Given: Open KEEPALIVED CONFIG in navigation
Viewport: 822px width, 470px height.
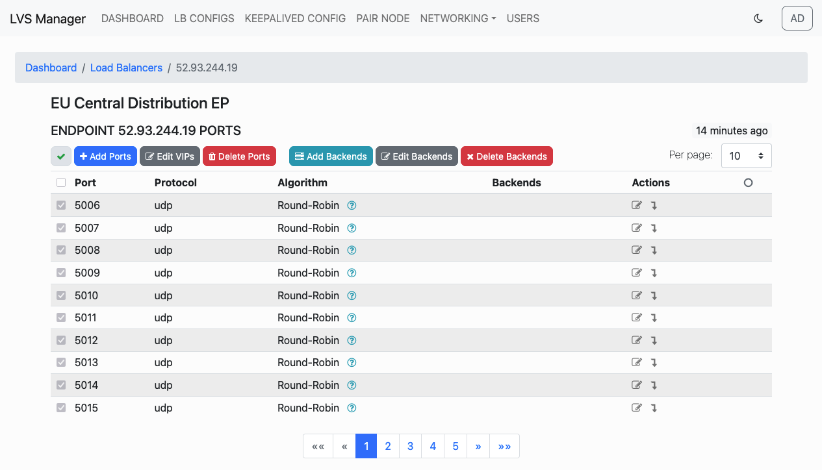Looking at the screenshot, I should [x=295, y=18].
